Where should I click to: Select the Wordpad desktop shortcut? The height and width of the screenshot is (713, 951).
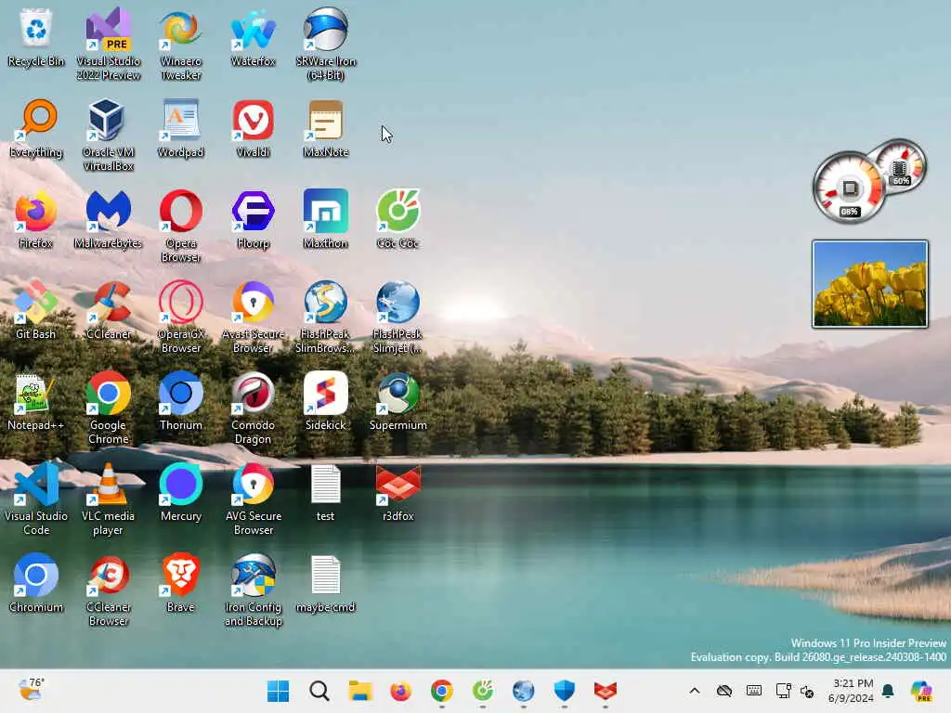click(181, 128)
